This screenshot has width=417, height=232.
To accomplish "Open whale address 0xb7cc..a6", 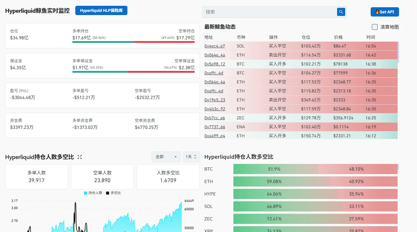I will (215, 118).
